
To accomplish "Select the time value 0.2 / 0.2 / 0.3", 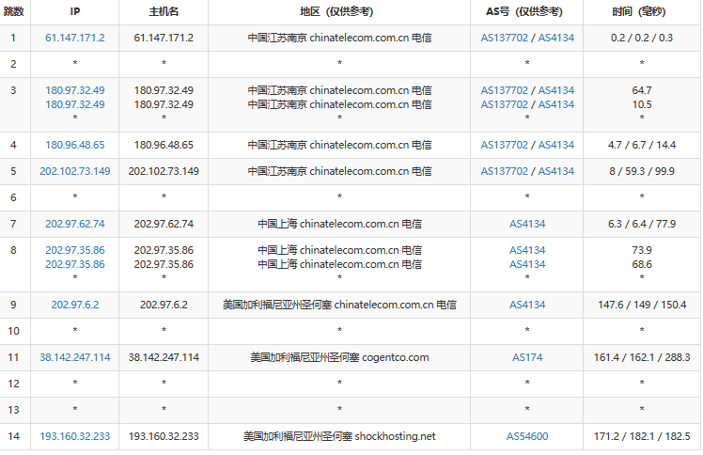I will 642,38.
